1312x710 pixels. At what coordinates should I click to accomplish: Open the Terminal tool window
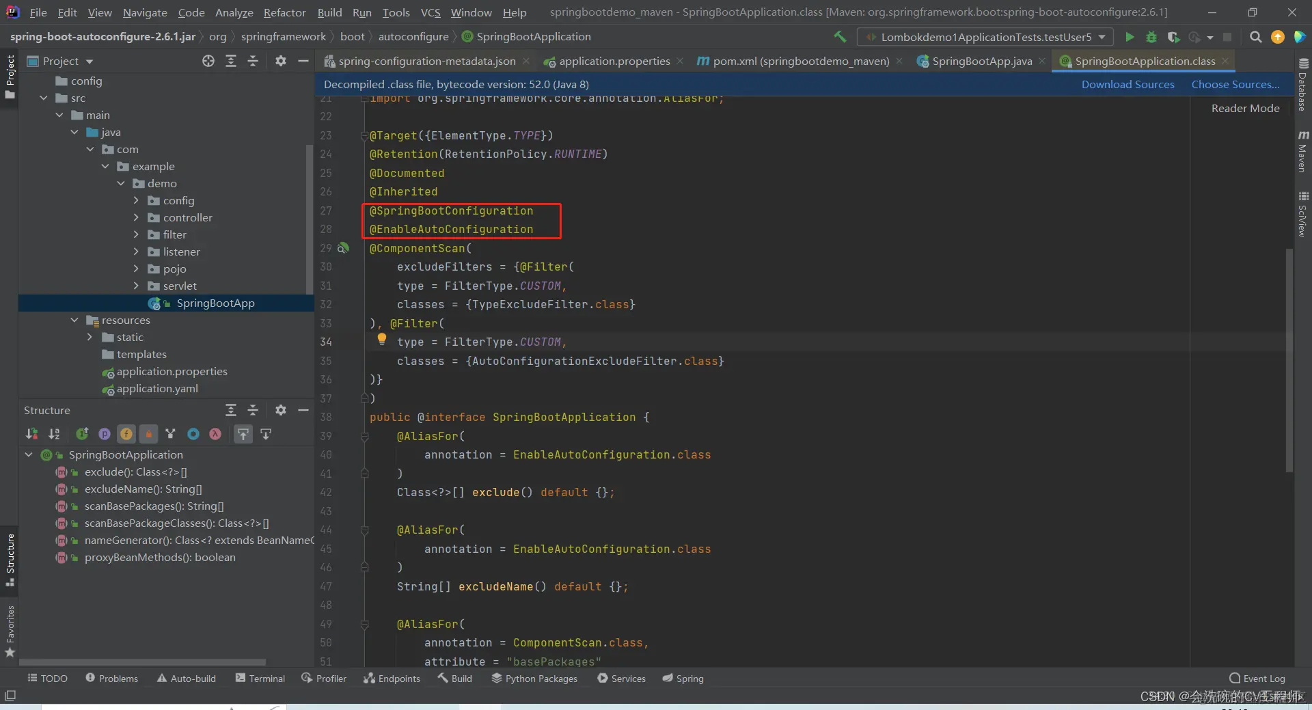[x=260, y=679]
